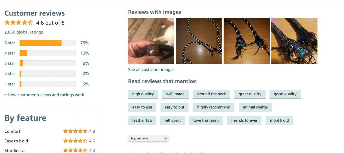Click the Sturdiness star rating
The width and height of the screenshot is (344, 153).
click(x=75, y=150)
